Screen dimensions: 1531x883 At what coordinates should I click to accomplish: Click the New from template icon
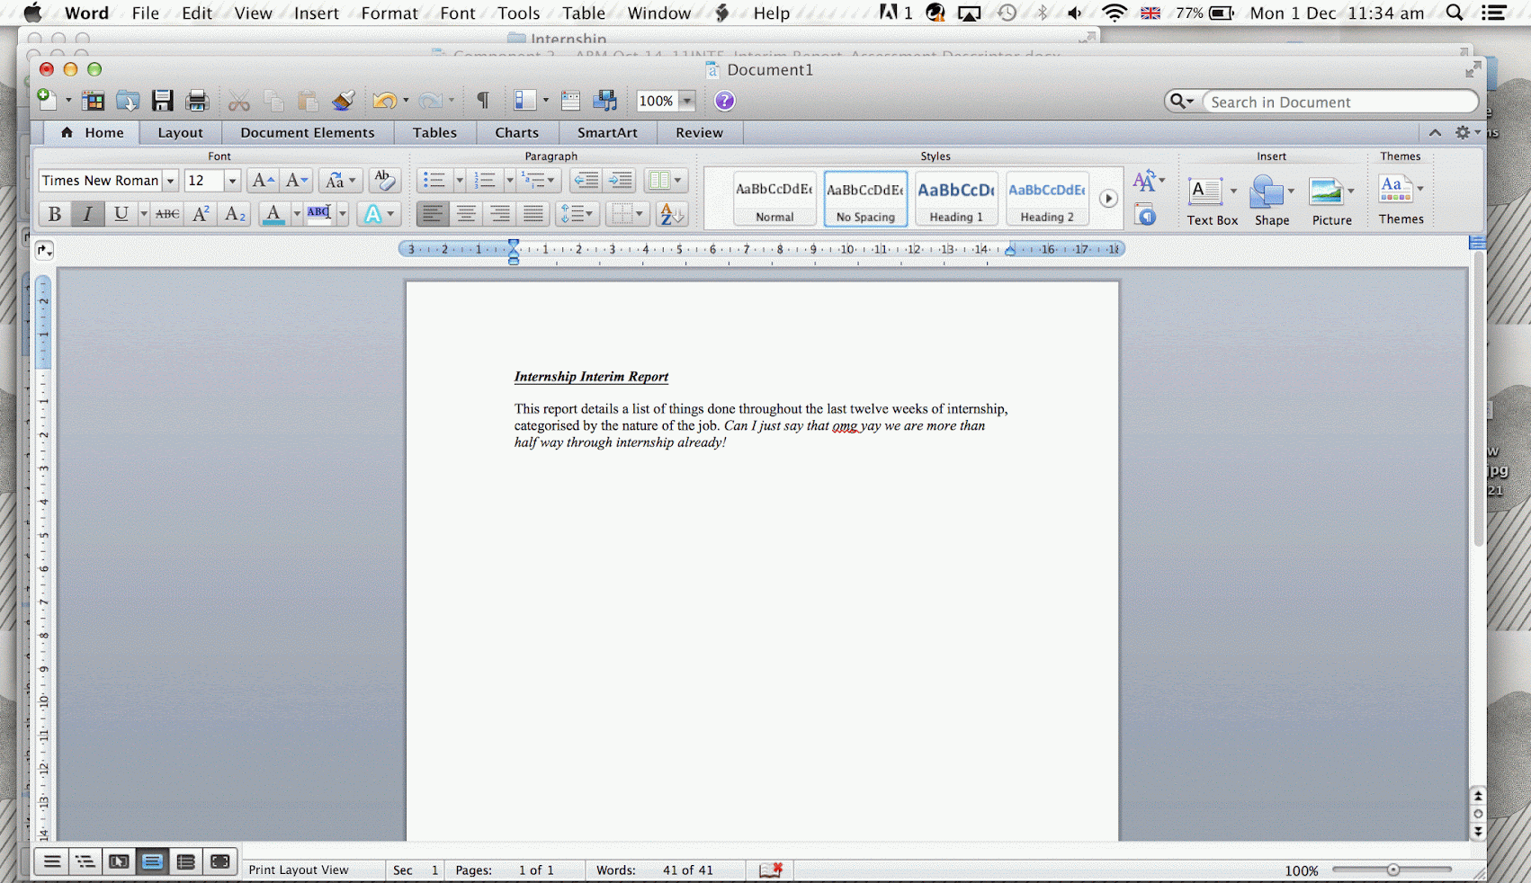(93, 101)
